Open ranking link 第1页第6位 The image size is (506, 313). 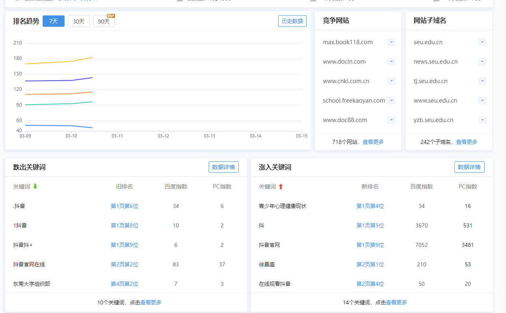[125, 206]
